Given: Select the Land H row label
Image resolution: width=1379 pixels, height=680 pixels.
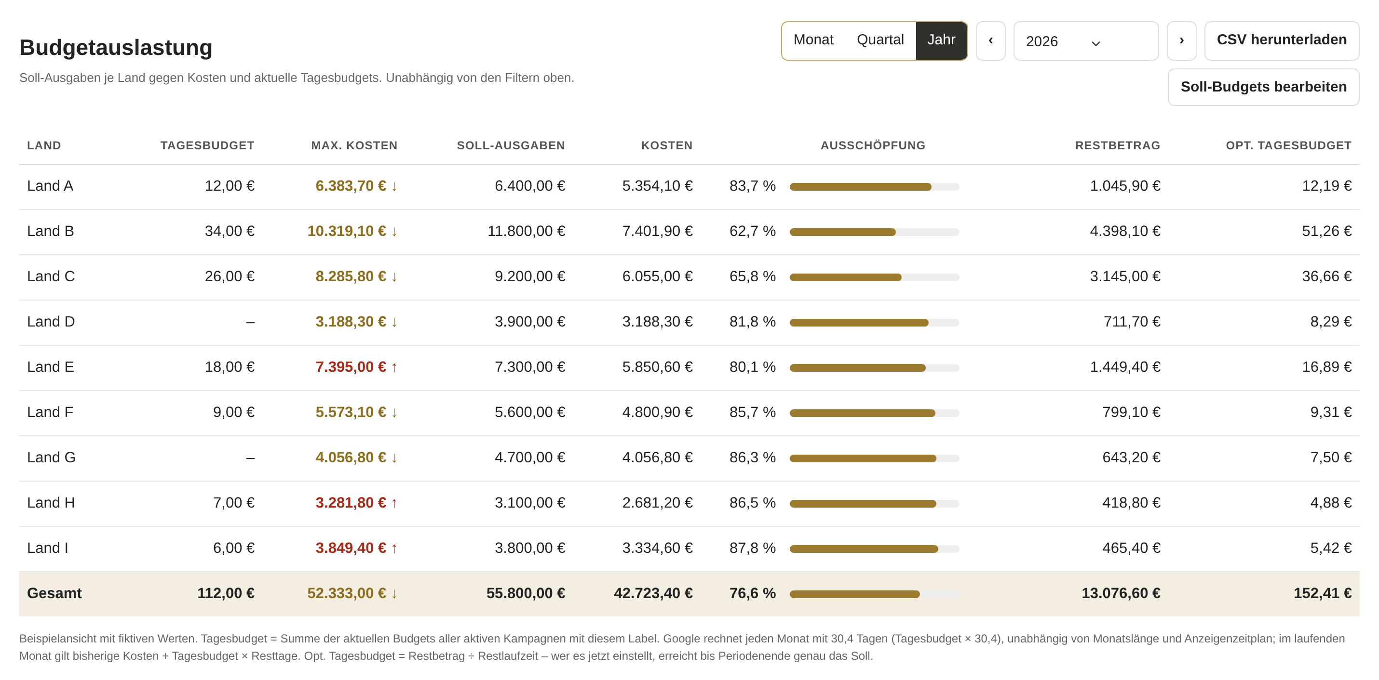Looking at the screenshot, I should point(51,502).
